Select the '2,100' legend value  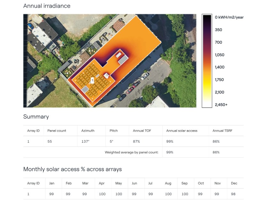220,92
